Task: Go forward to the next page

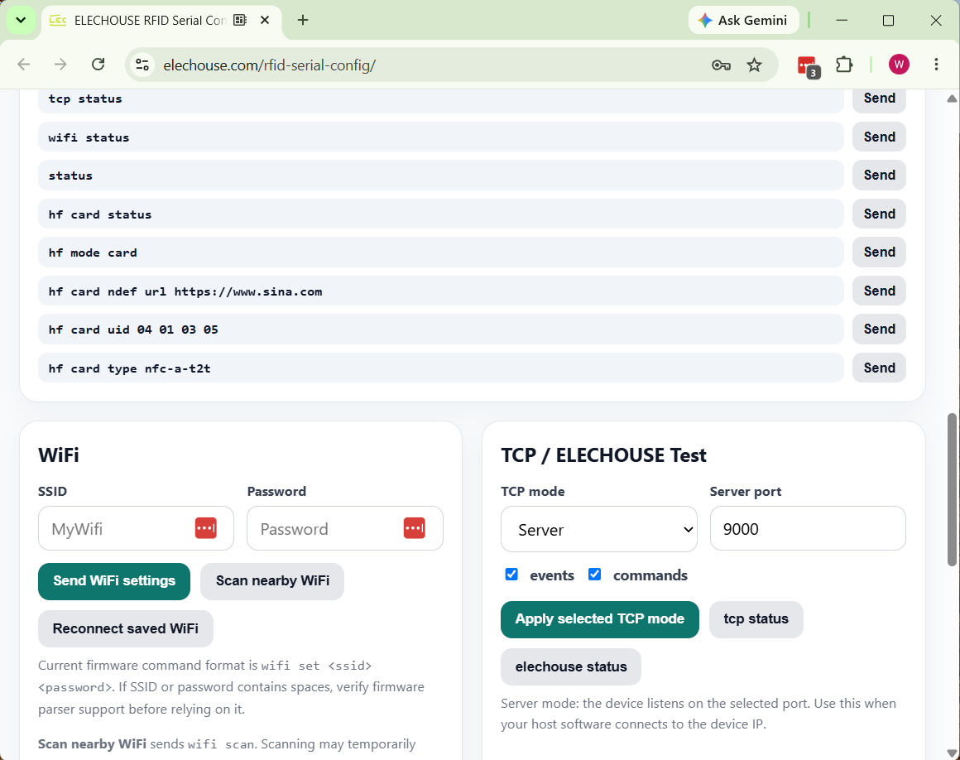Action: 60,65
